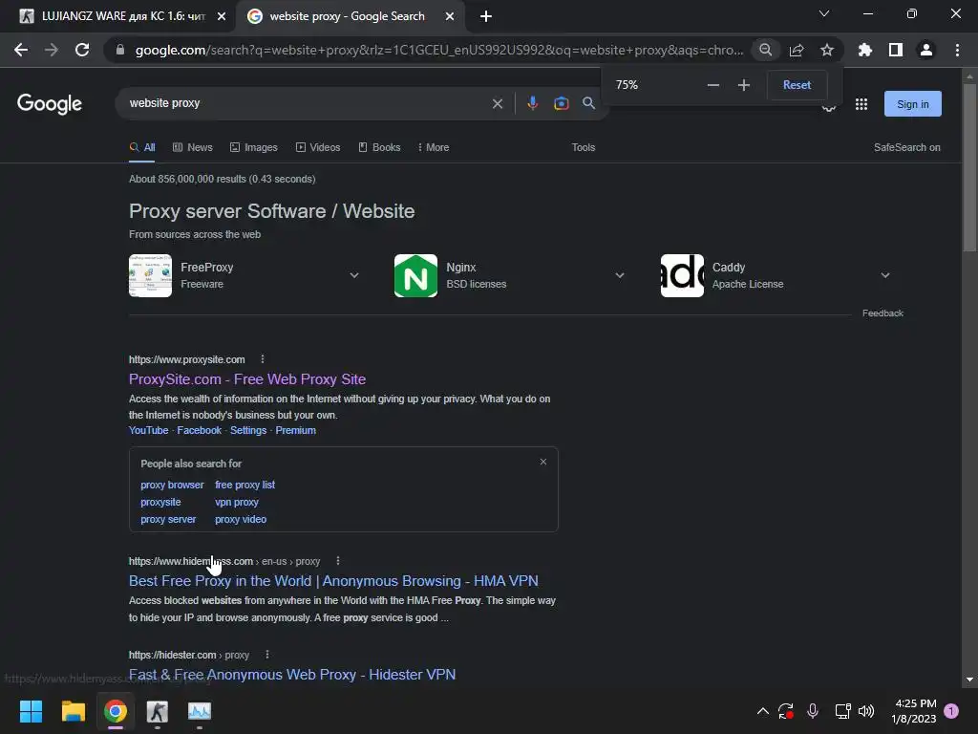Open ProxySite.com Free Web Proxy Site result
The image size is (978, 734).
tap(247, 379)
